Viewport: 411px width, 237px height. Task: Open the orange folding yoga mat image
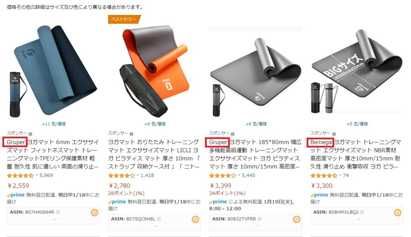tap(155, 70)
